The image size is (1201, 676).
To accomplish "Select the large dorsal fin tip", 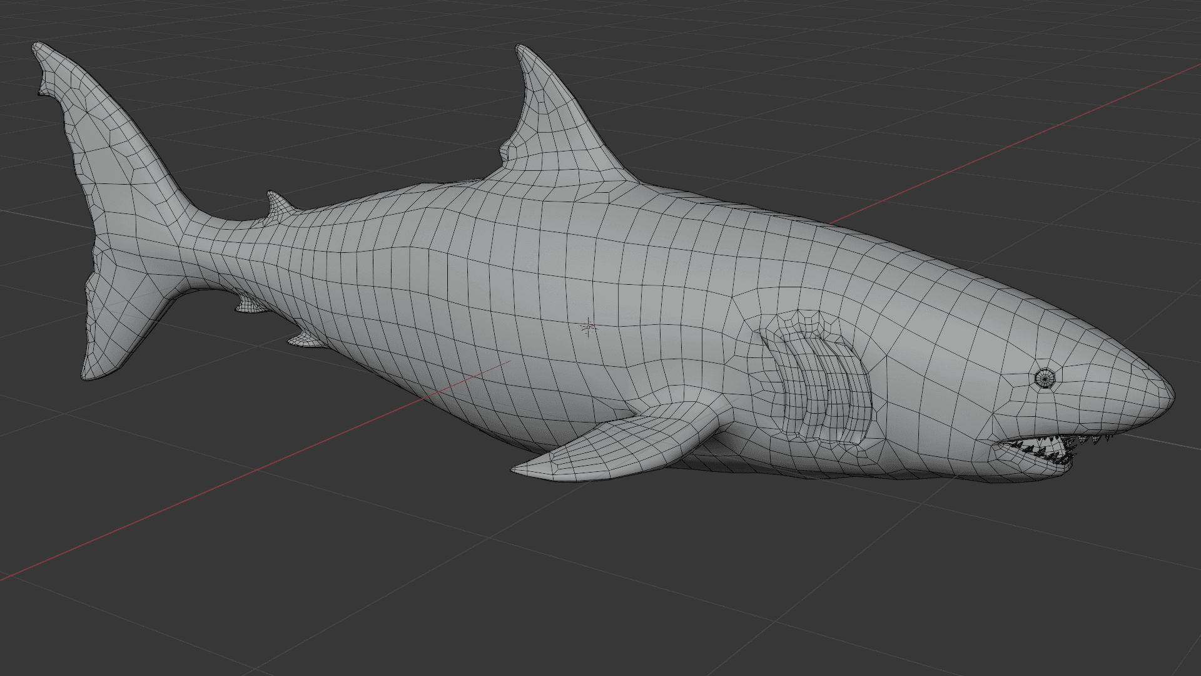I will pos(522,52).
